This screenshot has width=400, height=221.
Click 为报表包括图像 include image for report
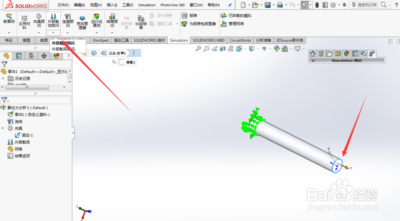coord(199,24)
